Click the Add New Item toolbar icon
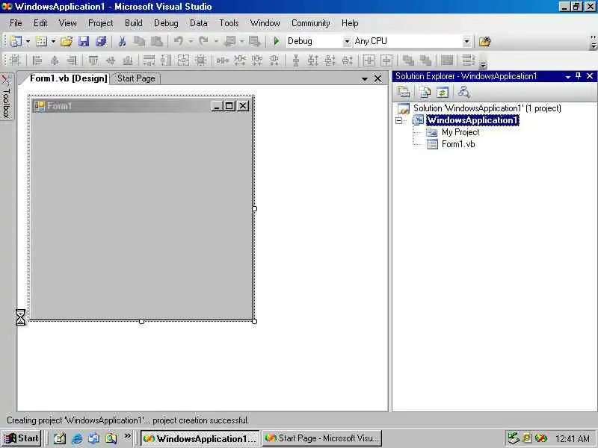Viewport: 598px width, 448px height. (41, 41)
